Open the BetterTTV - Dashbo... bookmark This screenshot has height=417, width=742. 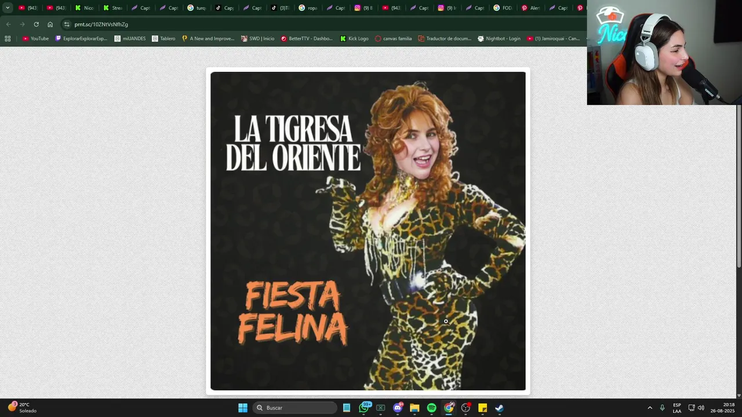(x=307, y=39)
